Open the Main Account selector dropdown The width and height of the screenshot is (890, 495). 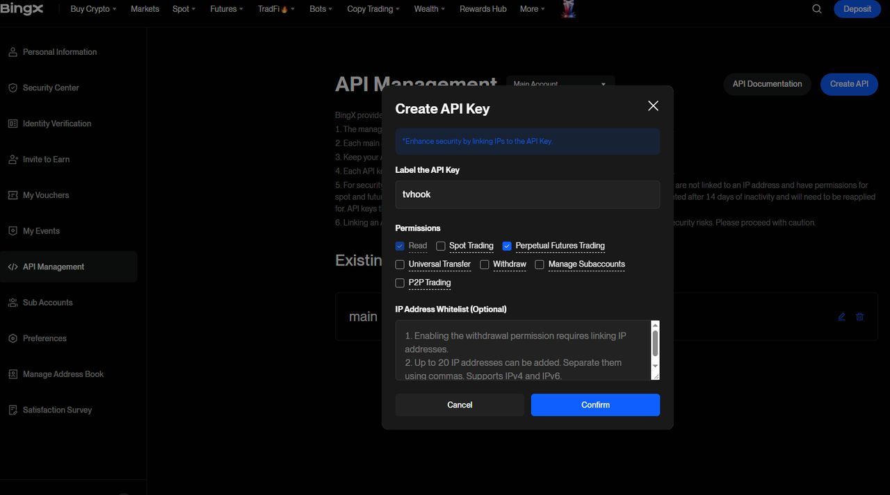560,83
